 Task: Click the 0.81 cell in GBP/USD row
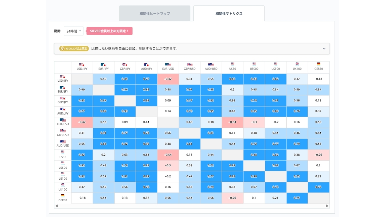click(x=211, y=133)
